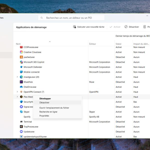Click Applications de démarrage heading
Viewport: 150px width, 150px height.
31,27
